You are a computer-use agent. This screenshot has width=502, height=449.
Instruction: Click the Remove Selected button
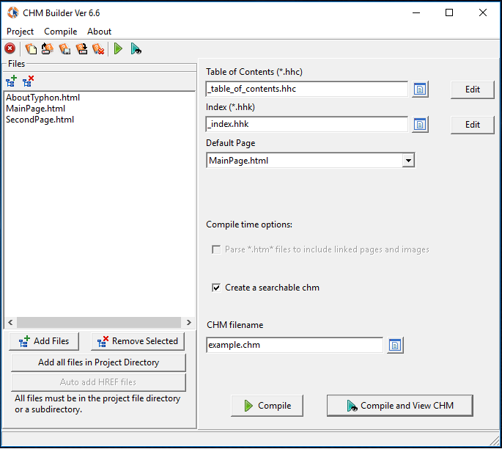click(138, 341)
